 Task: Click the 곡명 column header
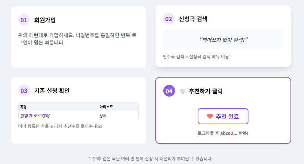click(x=23, y=107)
